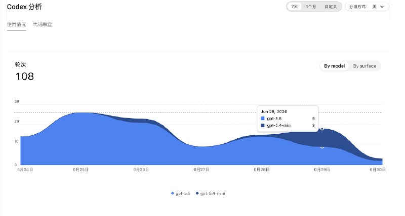Click upper data point marker on Jun 29

322,129
